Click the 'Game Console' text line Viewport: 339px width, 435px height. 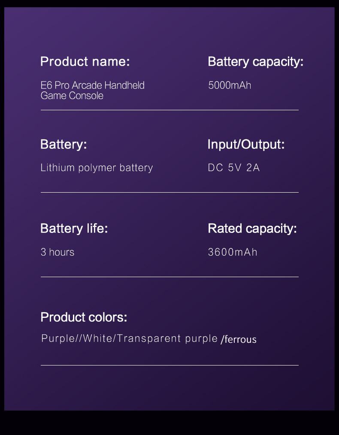pyautogui.click(x=72, y=96)
